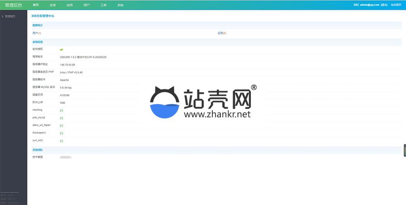Image resolution: width=406 pixels, height=205 pixels.
Task: Open the 首页 top menu
Action: (36, 5)
